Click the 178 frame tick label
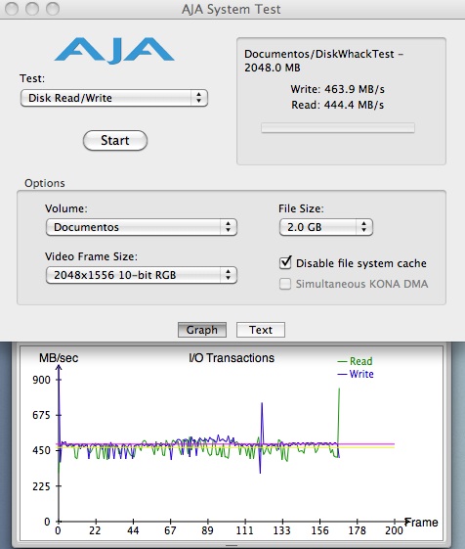465x549 pixels. tap(357, 530)
